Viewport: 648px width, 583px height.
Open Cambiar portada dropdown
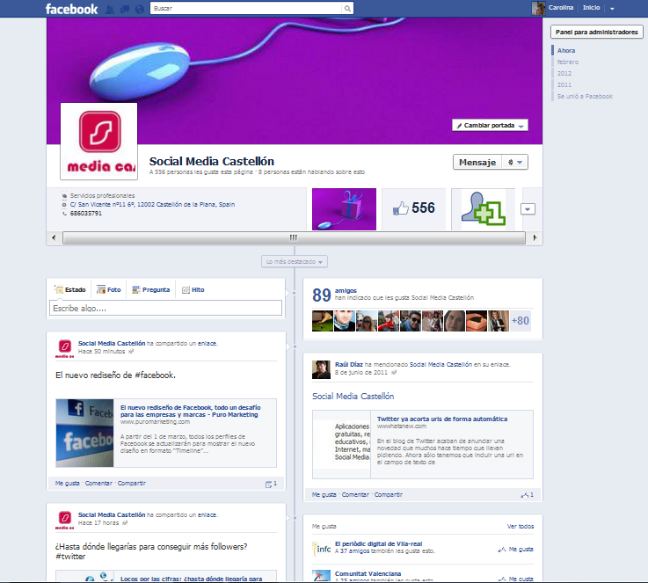coord(490,125)
